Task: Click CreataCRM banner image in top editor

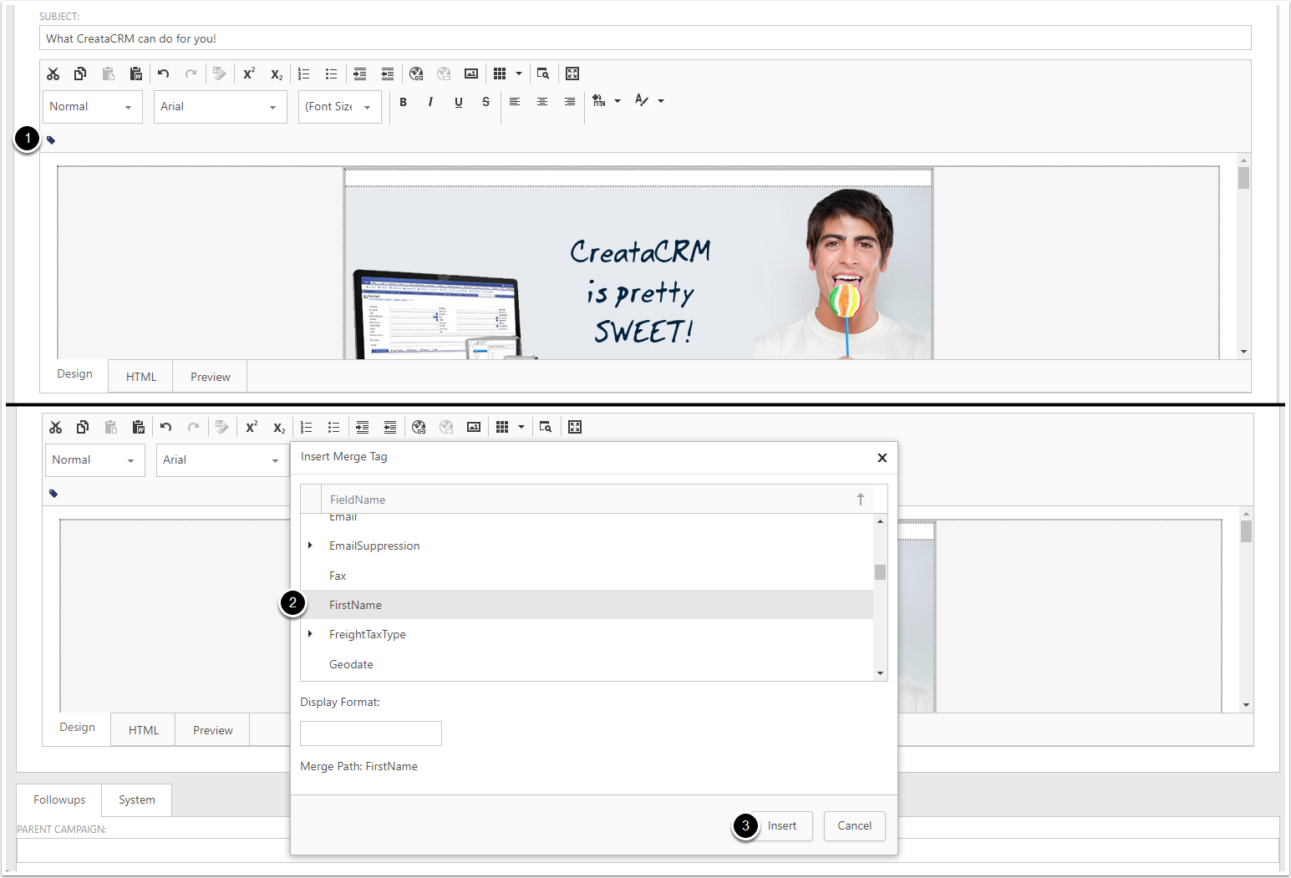Action: point(639,272)
